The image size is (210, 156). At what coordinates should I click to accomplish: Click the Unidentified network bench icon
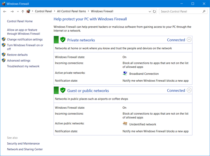click(125, 124)
